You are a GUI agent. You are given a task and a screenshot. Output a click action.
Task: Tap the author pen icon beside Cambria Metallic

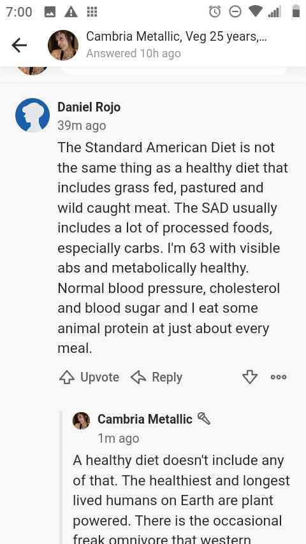pos(204,419)
